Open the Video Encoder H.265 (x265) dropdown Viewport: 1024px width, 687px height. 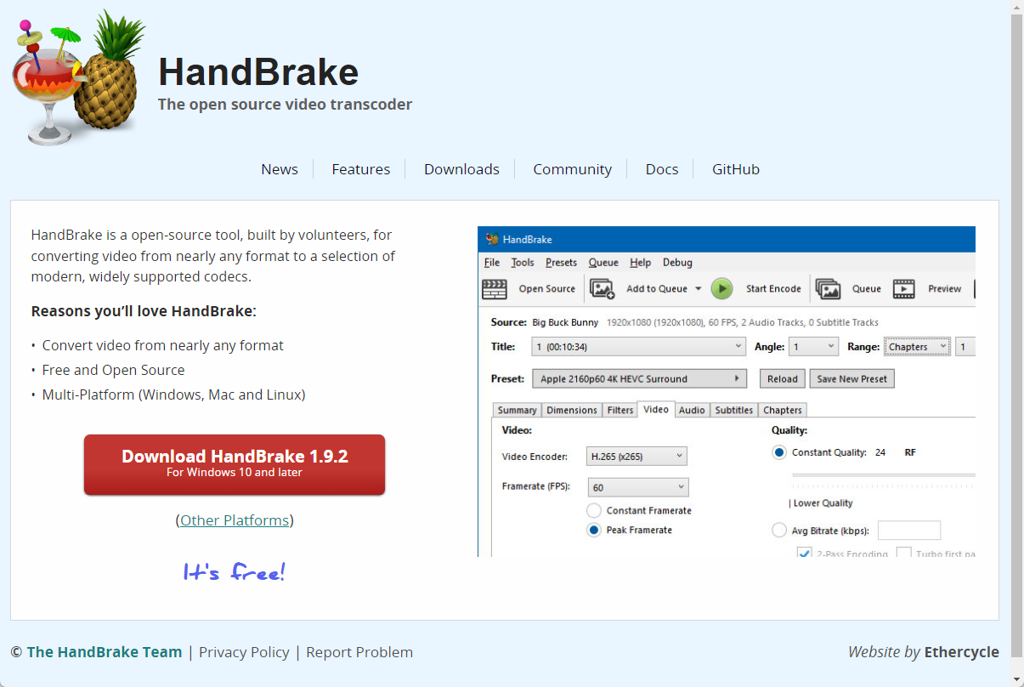coord(636,457)
